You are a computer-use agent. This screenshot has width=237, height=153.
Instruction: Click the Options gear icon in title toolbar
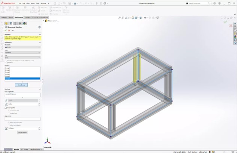click(105, 3)
